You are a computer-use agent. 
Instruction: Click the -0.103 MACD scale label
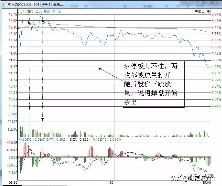(12, 173)
